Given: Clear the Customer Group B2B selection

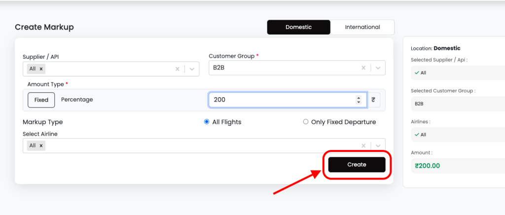Looking at the screenshot, I should pos(363,68).
